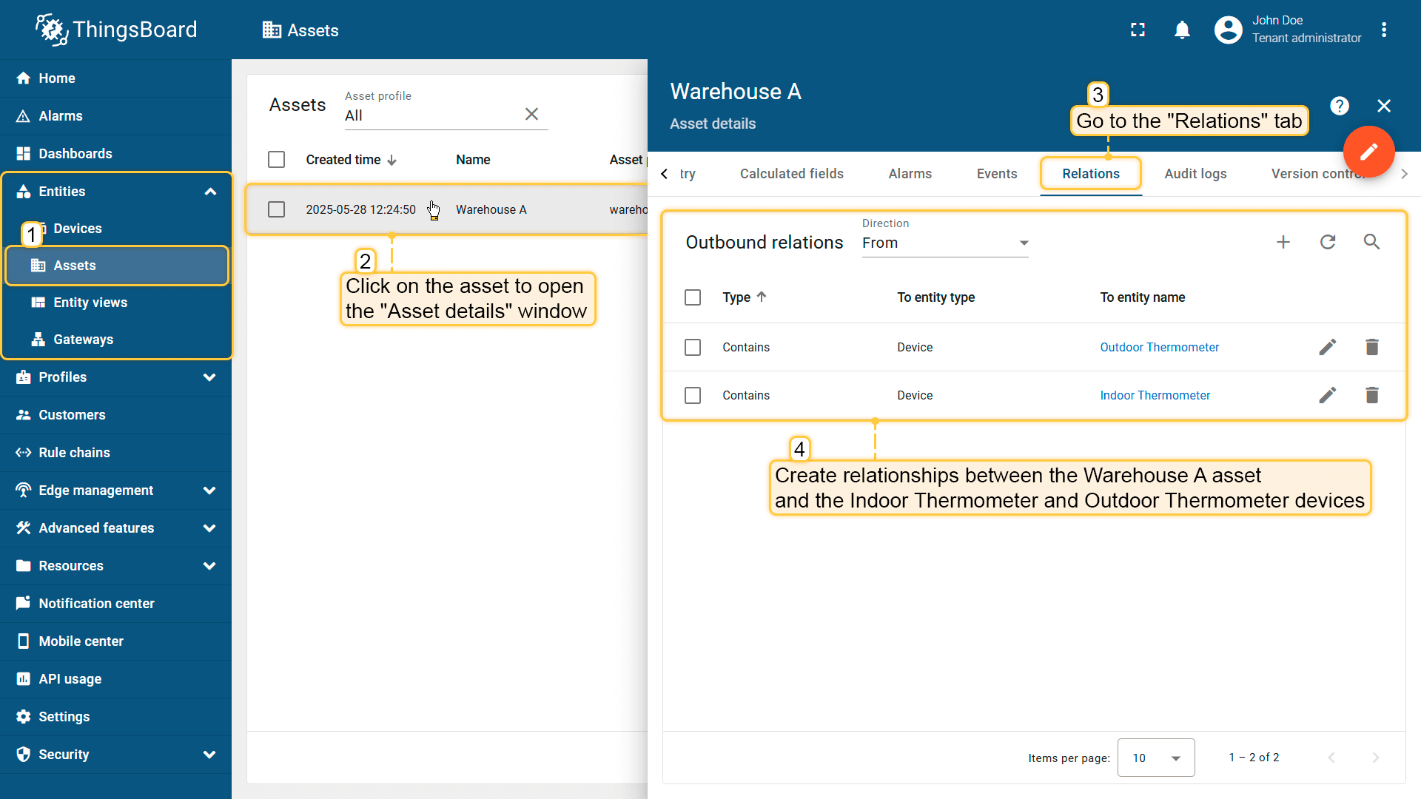Image resolution: width=1421 pixels, height=799 pixels.
Task: Click the add relation plus icon
Action: coord(1283,242)
